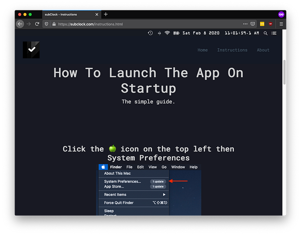
Task: Click the heading How To Launch The App
Action: (x=148, y=81)
